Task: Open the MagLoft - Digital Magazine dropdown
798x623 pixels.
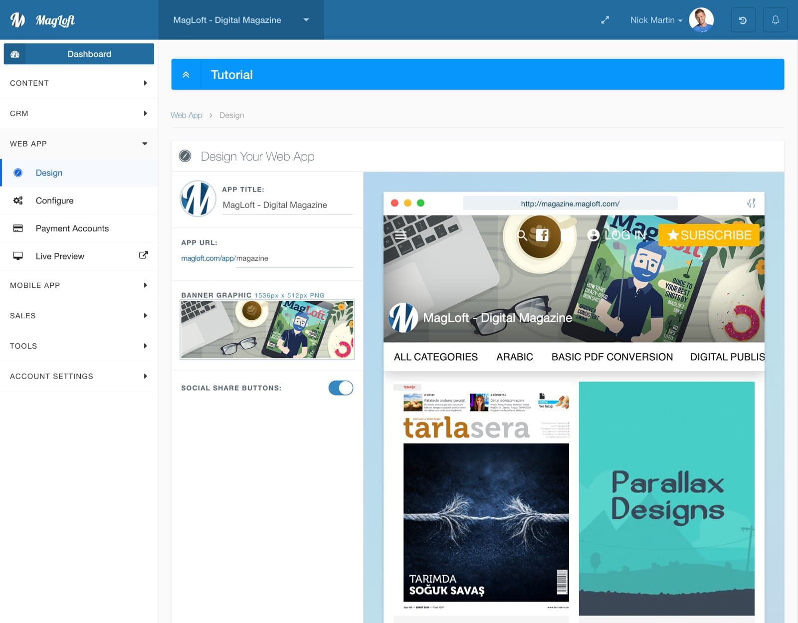Action: (241, 20)
